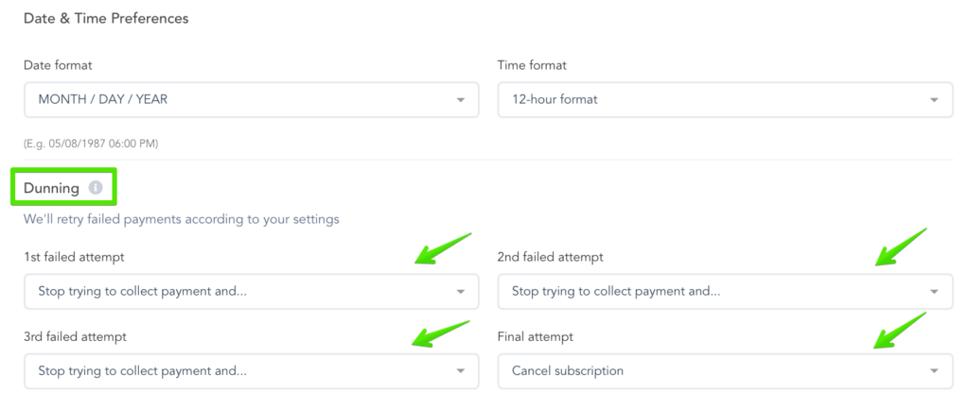Screen dimensions: 969x409
Task: Open the 12-hour format selection box
Action: (x=724, y=99)
